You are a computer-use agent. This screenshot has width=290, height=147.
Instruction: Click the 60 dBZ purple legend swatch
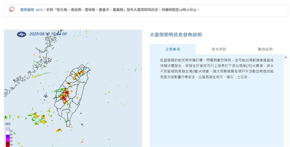click(8, 136)
